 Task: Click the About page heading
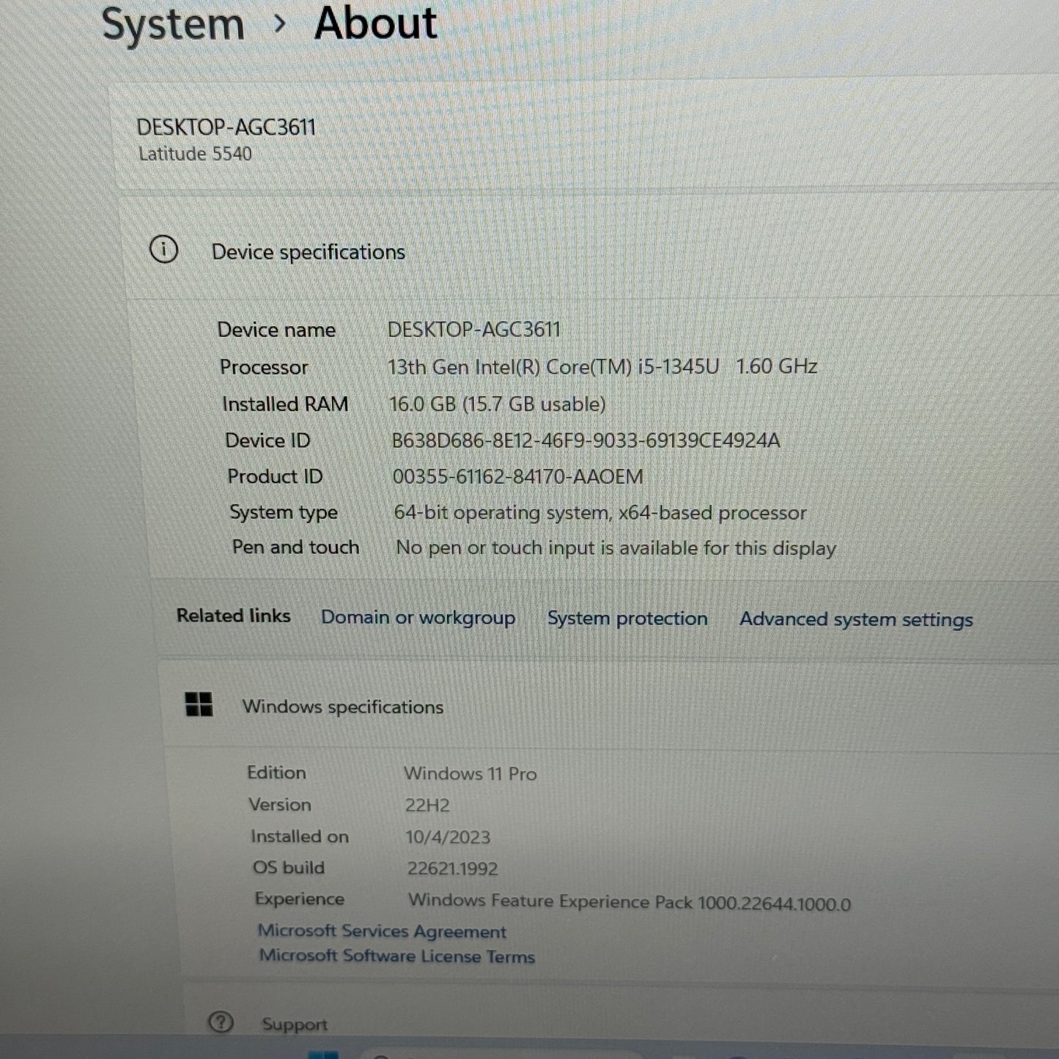[x=376, y=23]
